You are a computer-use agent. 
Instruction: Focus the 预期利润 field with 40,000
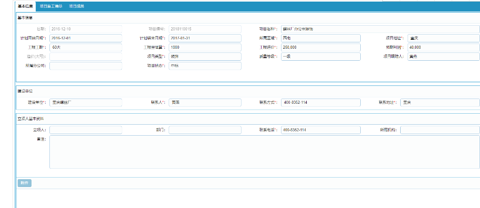coord(444,48)
